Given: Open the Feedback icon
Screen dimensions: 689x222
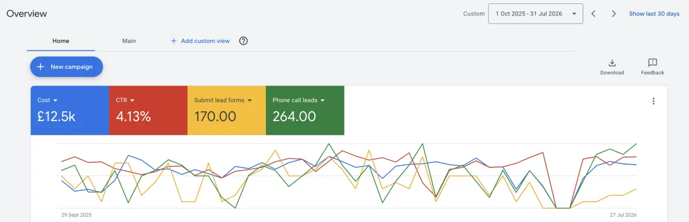Looking at the screenshot, I should (652, 63).
